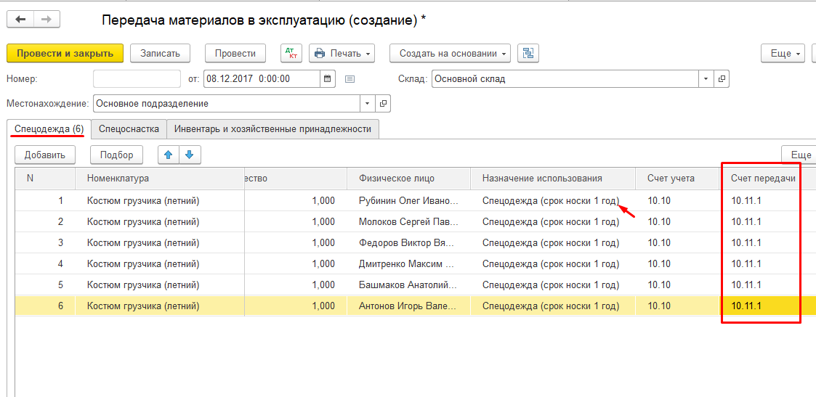The width and height of the screenshot is (816, 397).
Task: Click Костюм грузчика cell in row 1
Action: [160, 200]
